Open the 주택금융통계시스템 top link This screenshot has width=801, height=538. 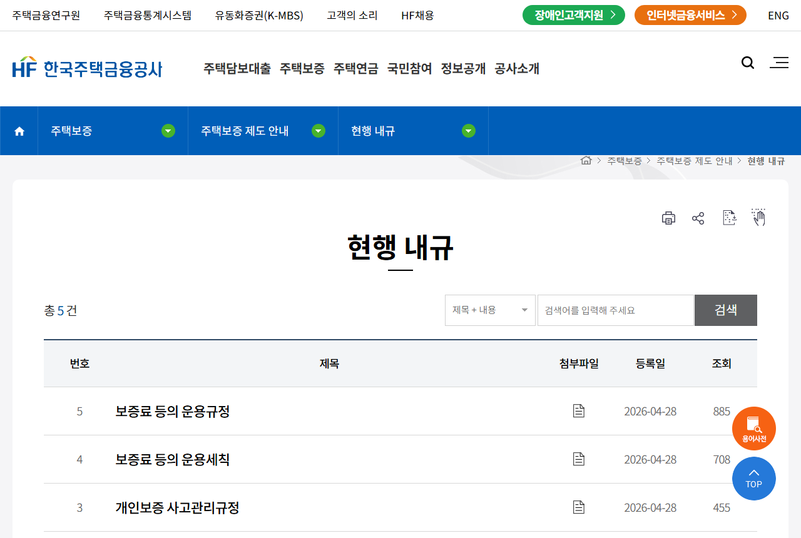coord(148,15)
